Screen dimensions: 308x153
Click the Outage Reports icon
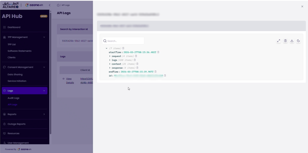tap(5, 124)
